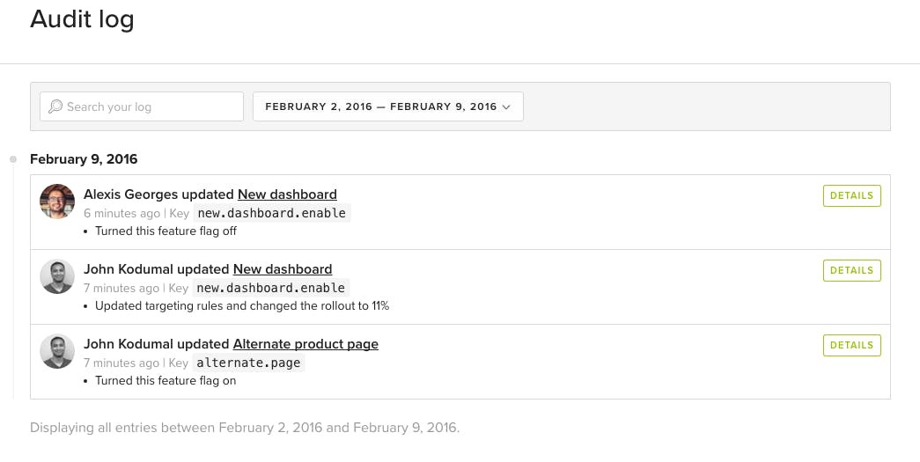Click the alternate.page key label
The height and width of the screenshot is (462, 920).
(x=248, y=363)
